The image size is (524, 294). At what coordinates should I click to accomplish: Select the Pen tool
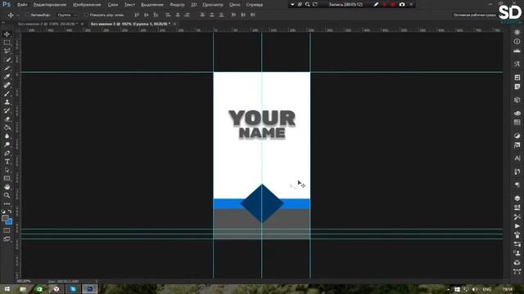[x=7, y=154]
